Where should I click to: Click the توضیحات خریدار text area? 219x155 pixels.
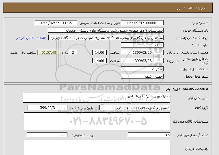[x=97, y=147]
